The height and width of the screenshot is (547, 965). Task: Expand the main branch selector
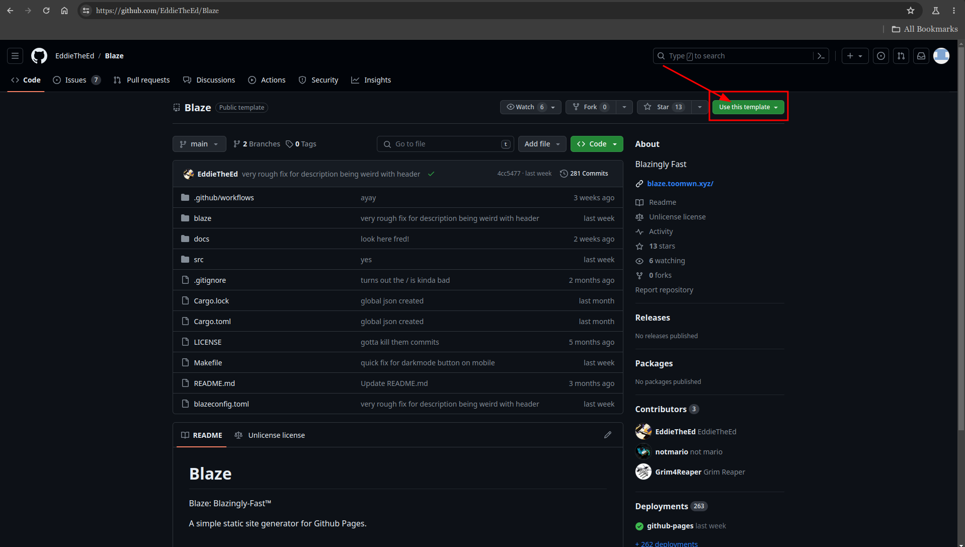(199, 144)
